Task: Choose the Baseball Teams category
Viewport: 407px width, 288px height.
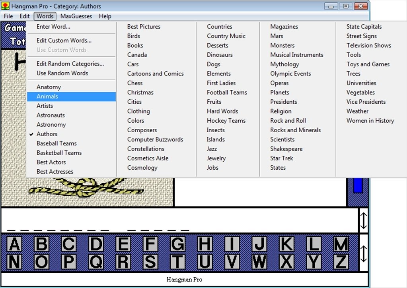Action: [x=71, y=143]
